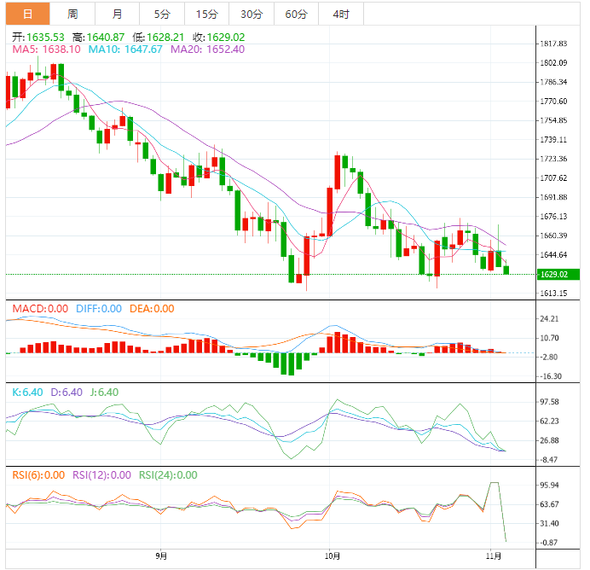Screen dimensions: 590x570
Task: Click the 1817.83 price axis label
Action: point(553,44)
